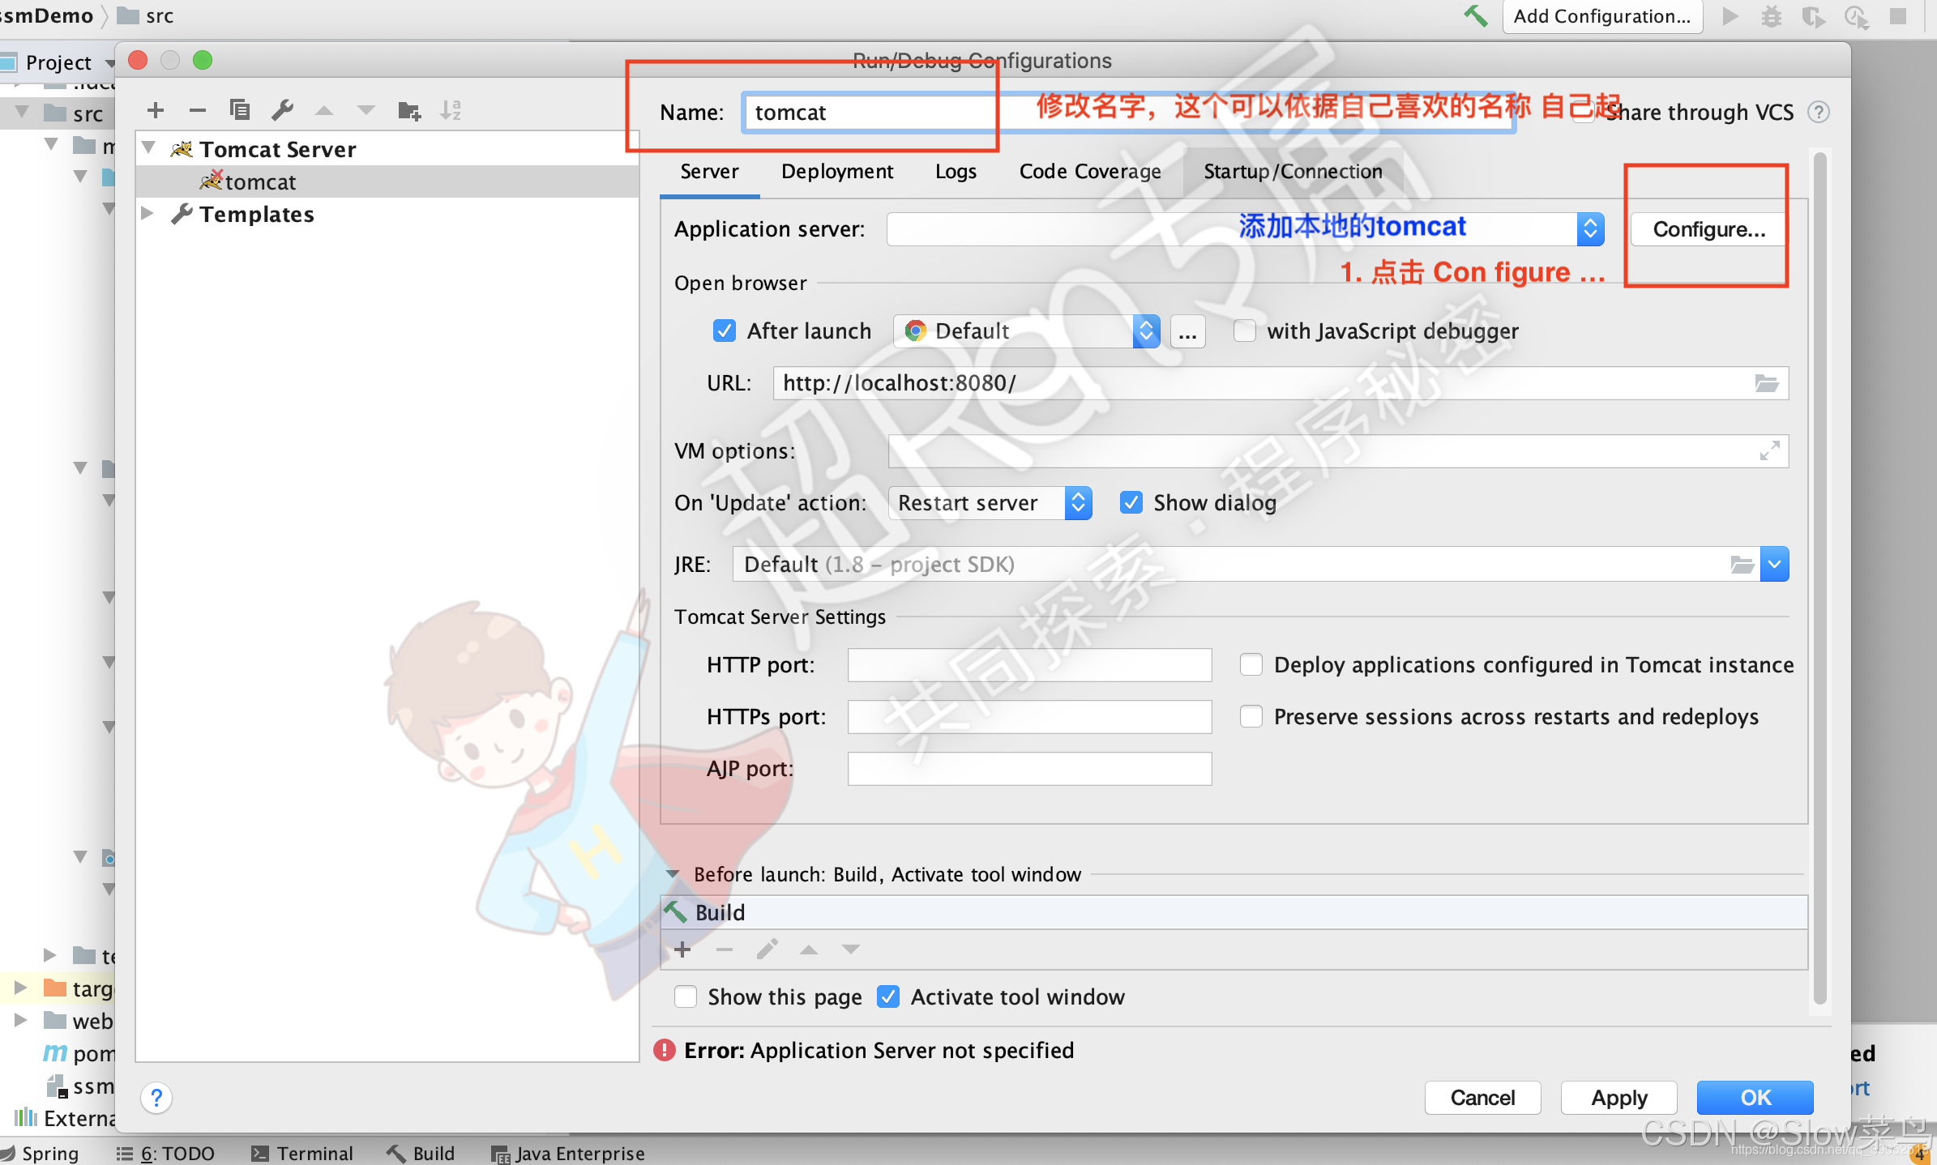The image size is (1937, 1165).
Task: Enable Deploy applications configured in Tomcat instance
Action: [1251, 664]
